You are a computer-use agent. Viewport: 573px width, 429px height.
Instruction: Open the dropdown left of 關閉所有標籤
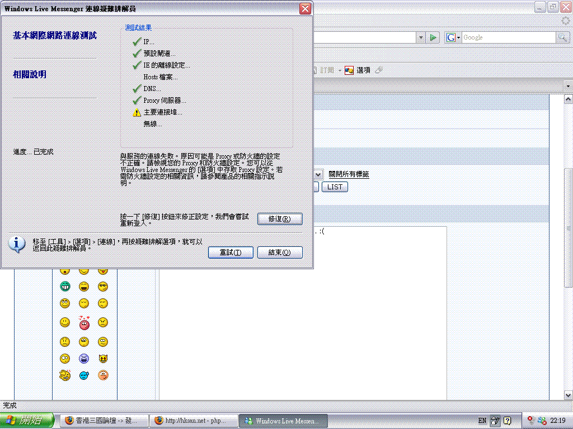(x=318, y=174)
